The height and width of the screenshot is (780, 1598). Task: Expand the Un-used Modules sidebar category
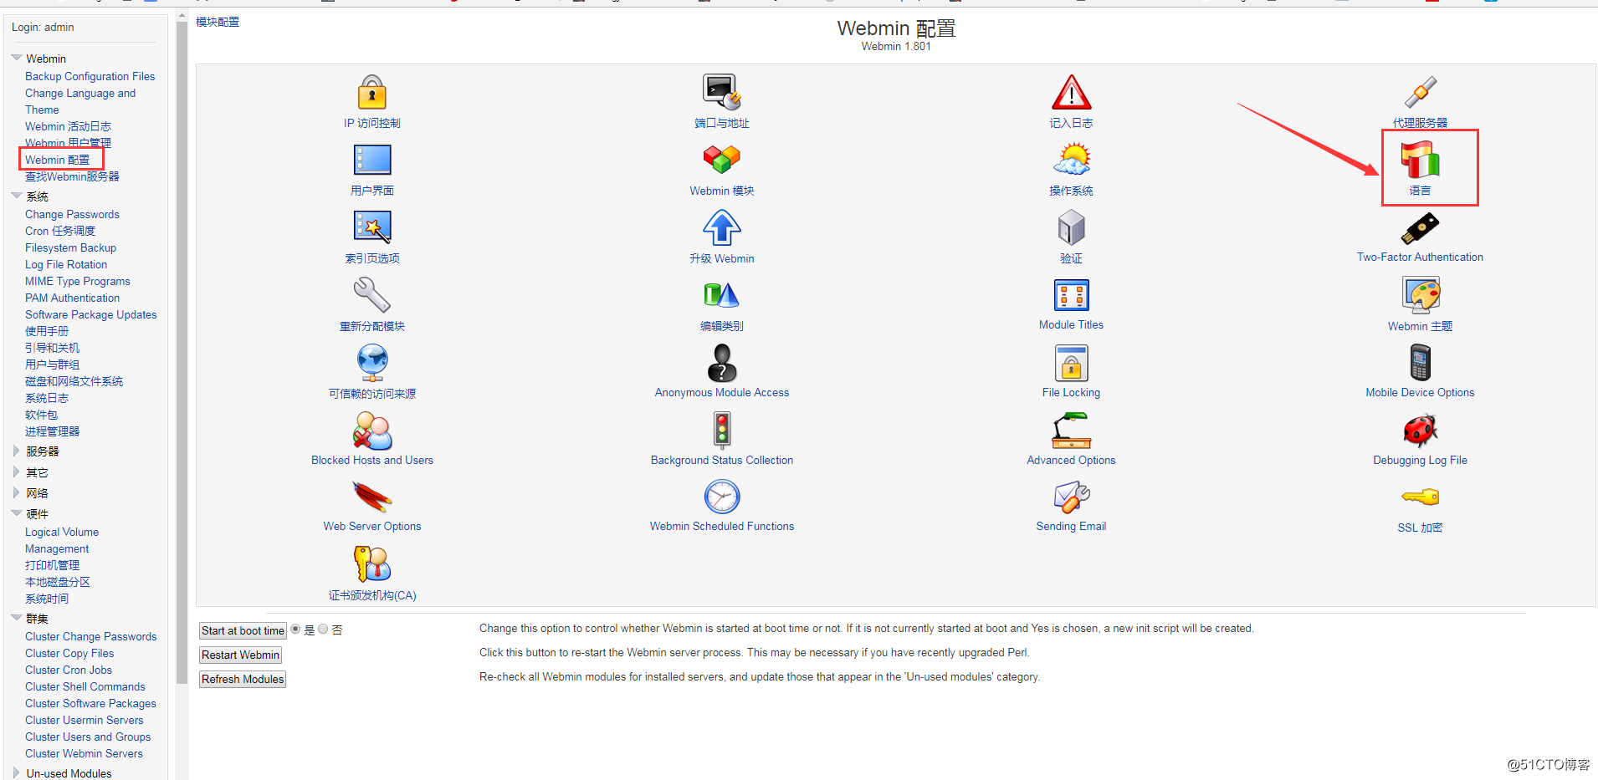pos(16,773)
